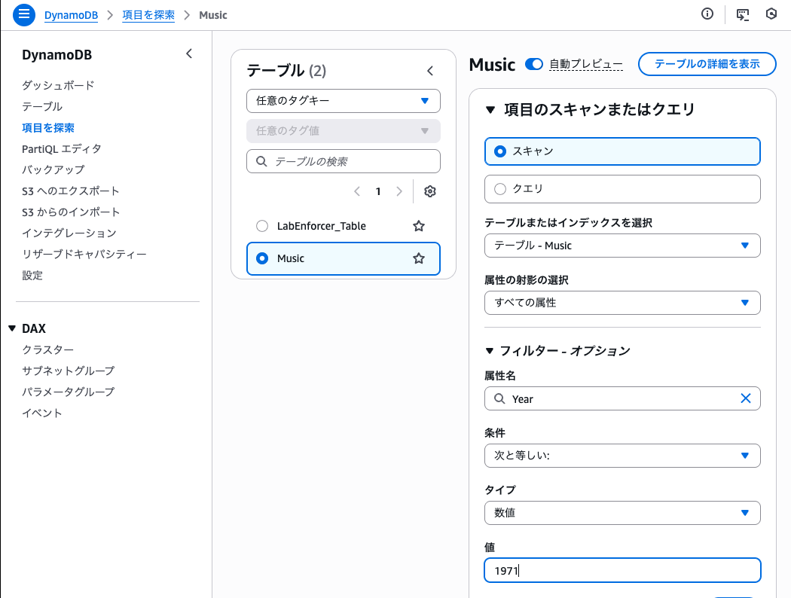The height and width of the screenshot is (598, 791).
Task: Open the info panel icon
Action: point(707,14)
